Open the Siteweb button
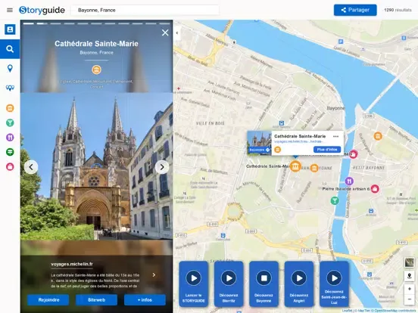Screen dimensions: 418x313 pos(96,300)
